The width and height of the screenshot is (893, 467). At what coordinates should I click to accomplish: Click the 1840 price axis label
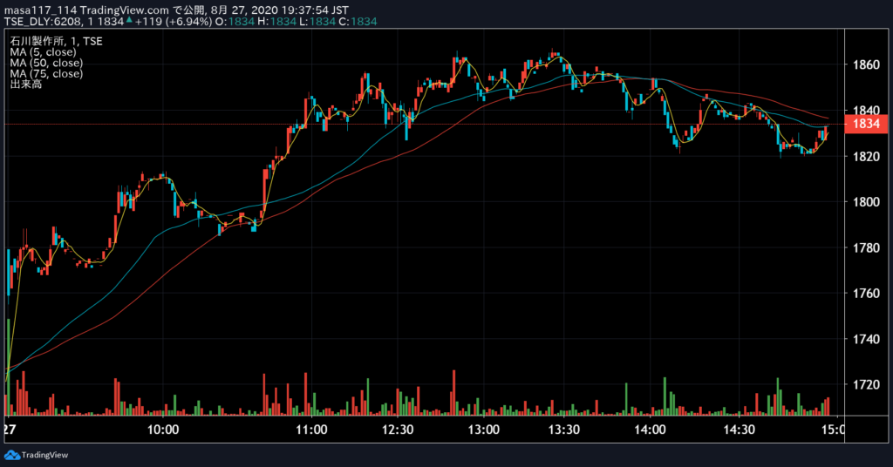(866, 110)
